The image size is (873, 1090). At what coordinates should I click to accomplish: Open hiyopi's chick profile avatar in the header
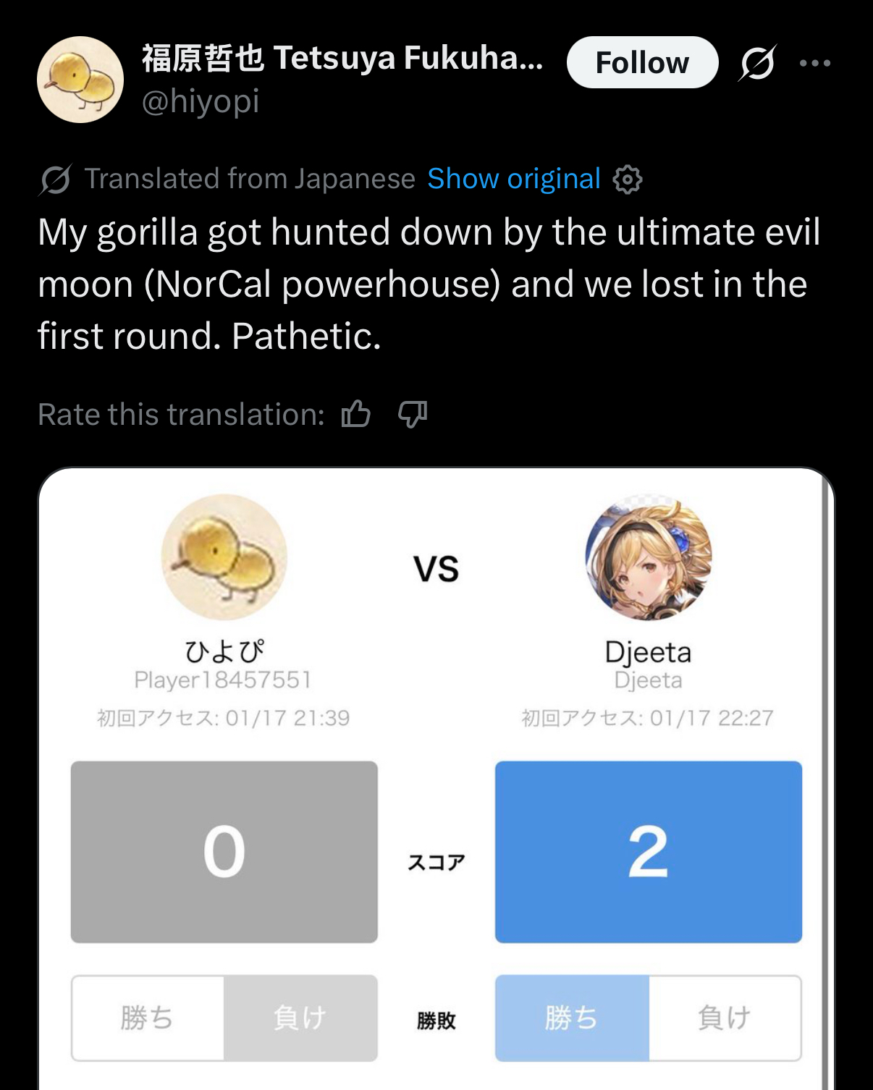click(80, 80)
